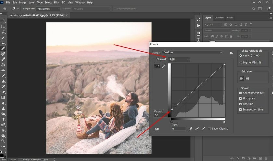The image size is (273, 161).
Task: Click the gray point eyedropper in Curves
Action: pyautogui.click(x=197, y=129)
